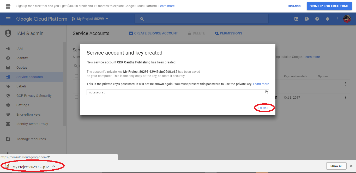This screenshot has width=356, height=173.
Task: Dismiss the free trial banner
Action: (294, 6)
